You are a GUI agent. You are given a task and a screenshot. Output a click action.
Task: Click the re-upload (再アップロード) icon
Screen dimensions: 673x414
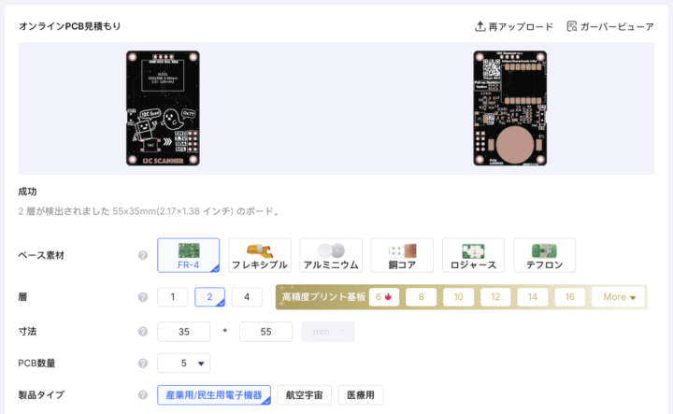pyautogui.click(x=480, y=26)
